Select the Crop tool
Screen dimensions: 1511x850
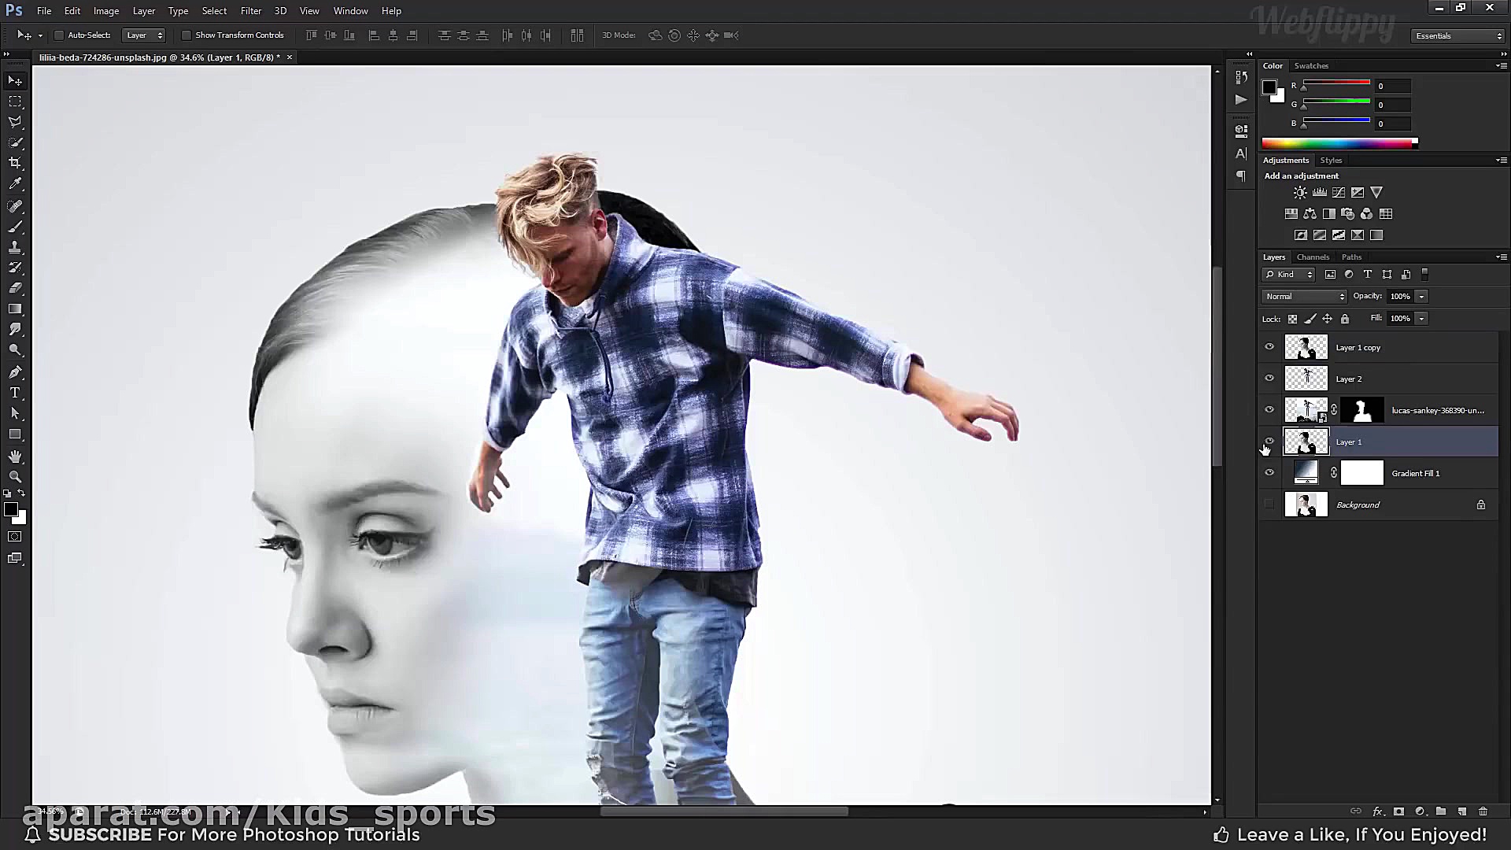[x=15, y=163]
